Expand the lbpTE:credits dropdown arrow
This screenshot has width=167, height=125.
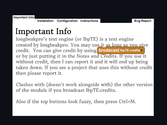click(x=142, y=50)
